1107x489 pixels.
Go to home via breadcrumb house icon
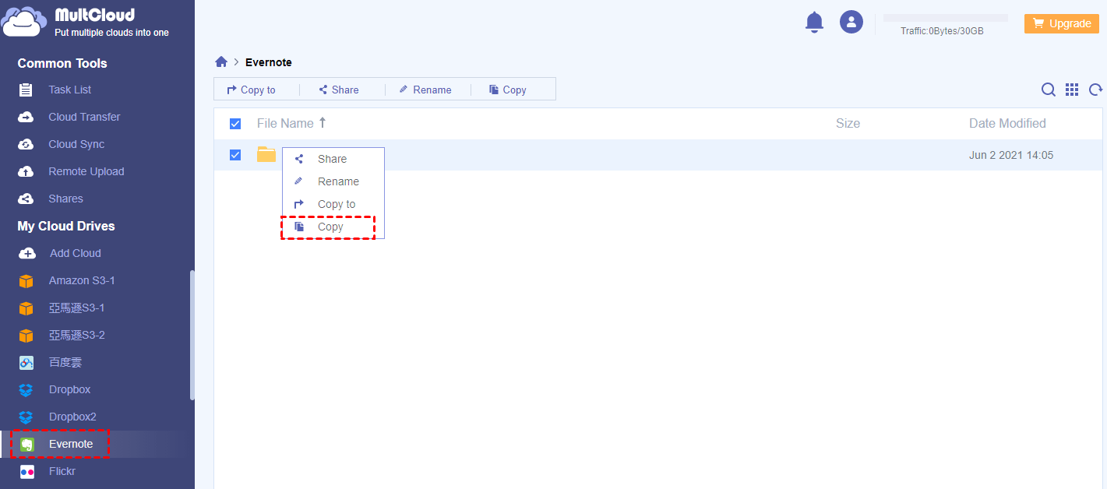[x=221, y=62]
